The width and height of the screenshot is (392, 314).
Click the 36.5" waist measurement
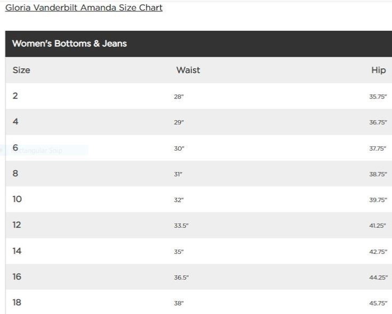pyautogui.click(x=181, y=277)
